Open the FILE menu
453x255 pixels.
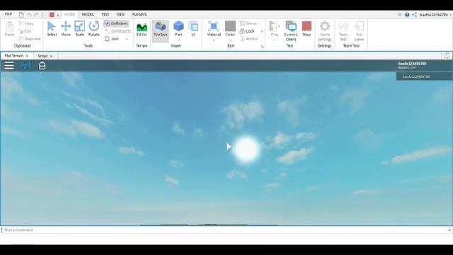coord(8,14)
